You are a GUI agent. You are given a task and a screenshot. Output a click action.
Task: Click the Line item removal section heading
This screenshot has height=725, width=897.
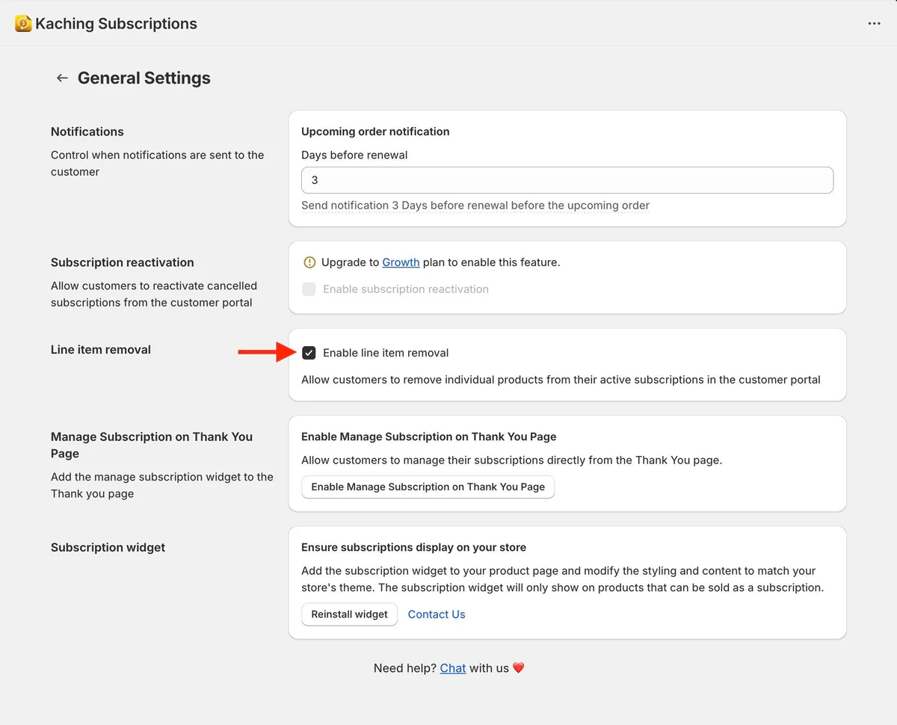click(101, 349)
